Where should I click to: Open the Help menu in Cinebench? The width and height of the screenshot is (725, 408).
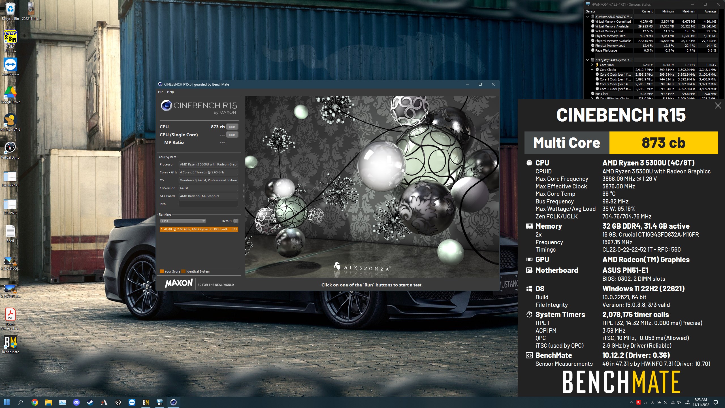[170, 92]
